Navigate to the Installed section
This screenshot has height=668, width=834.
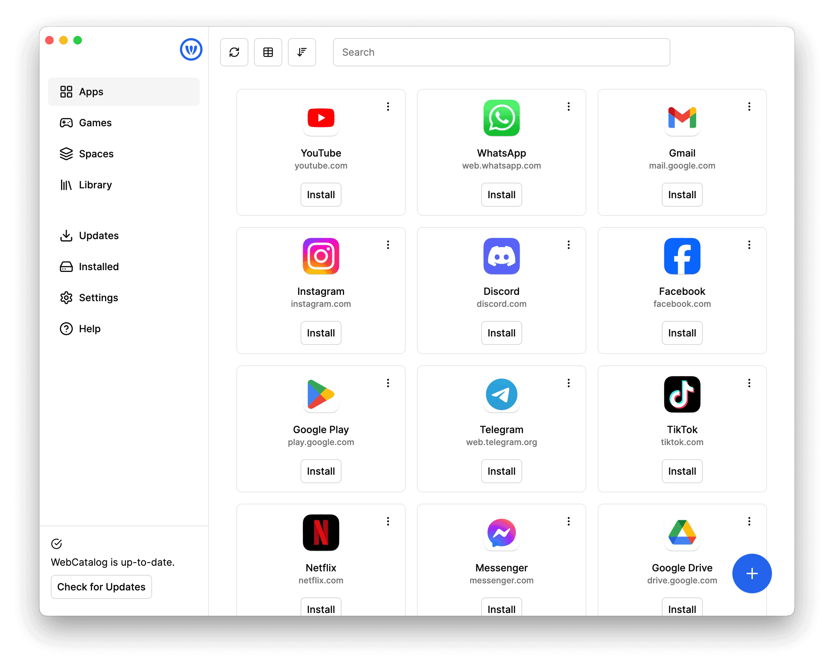98,266
